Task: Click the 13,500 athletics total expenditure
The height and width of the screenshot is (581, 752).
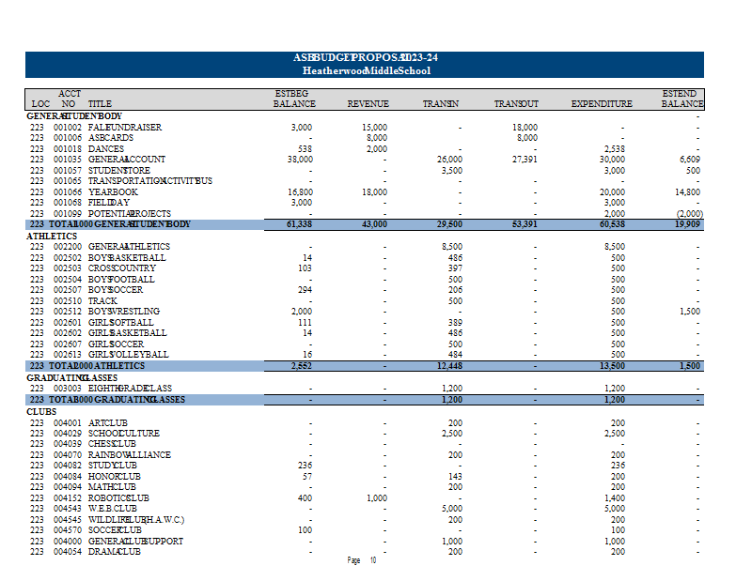Action: [x=612, y=366]
